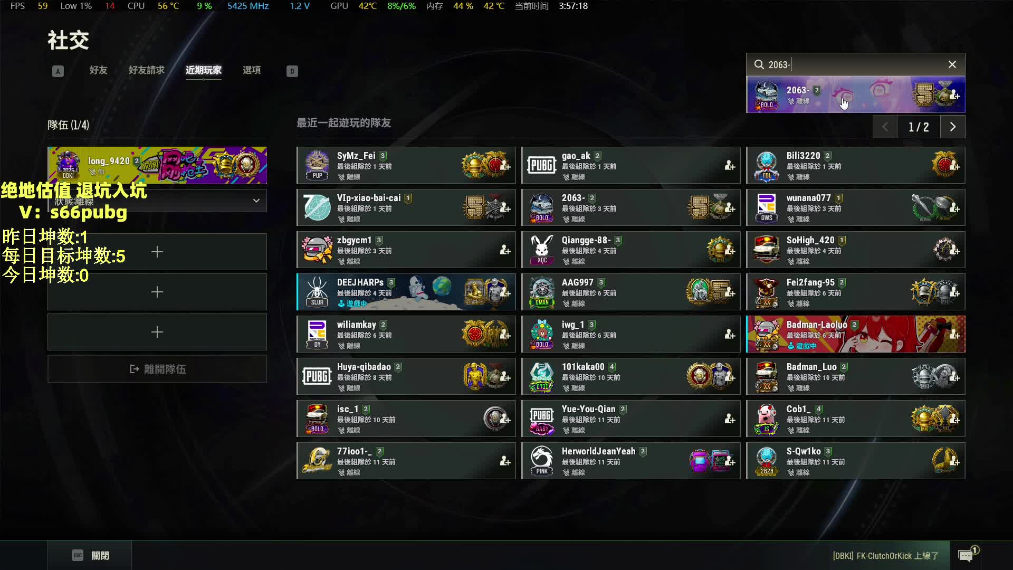
Task: Add 77ioo1-_ as friend icon
Action: [505, 461]
